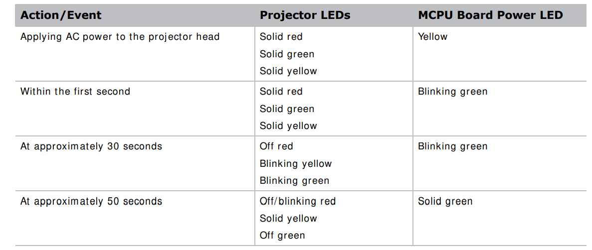Click the "Off/blinking red" entry
The image size is (592, 250).
[298, 202]
